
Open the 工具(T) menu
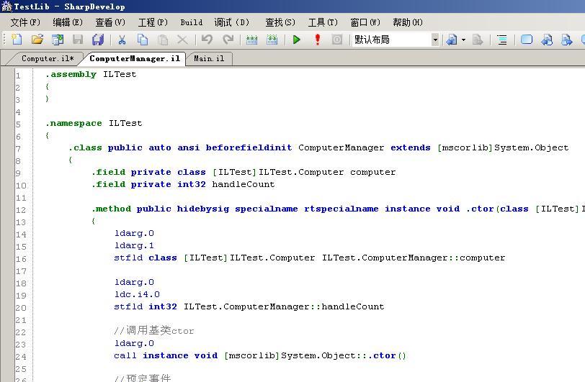[x=323, y=22]
